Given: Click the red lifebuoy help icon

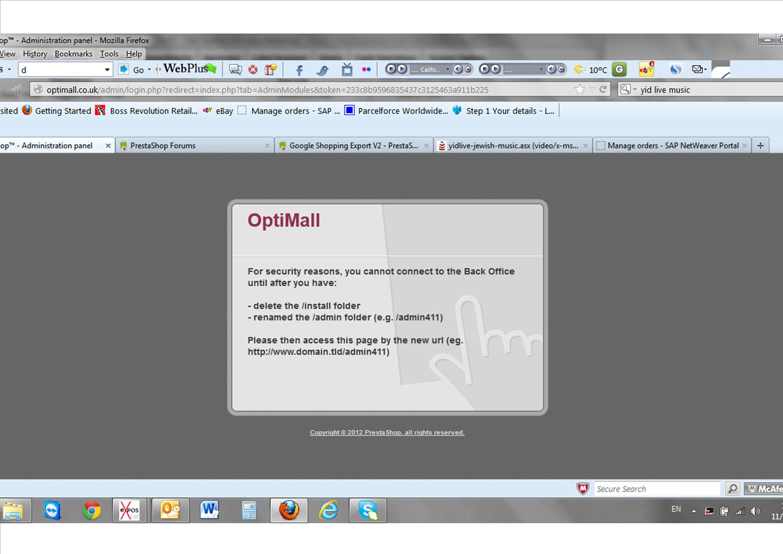Looking at the screenshot, I should pos(253,69).
